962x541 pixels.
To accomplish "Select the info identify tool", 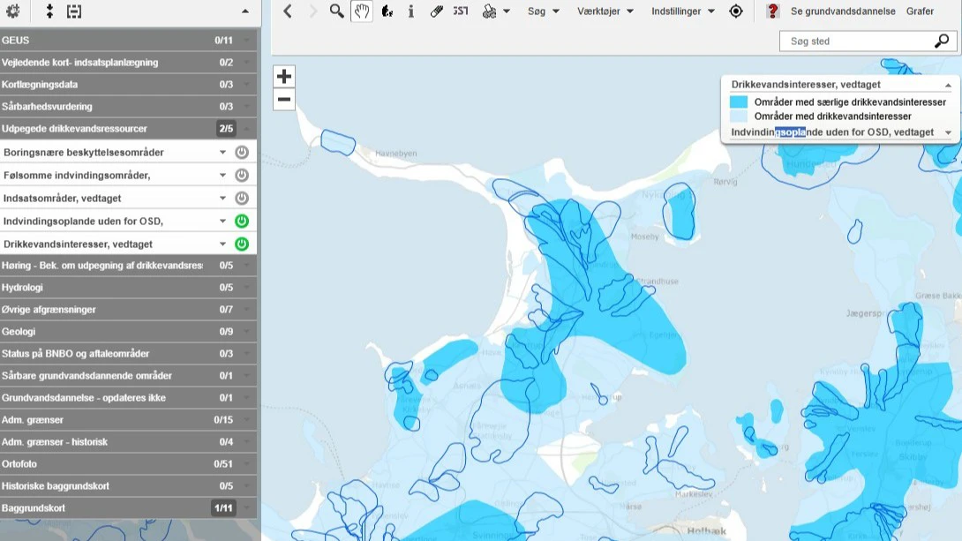I will pos(411,11).
